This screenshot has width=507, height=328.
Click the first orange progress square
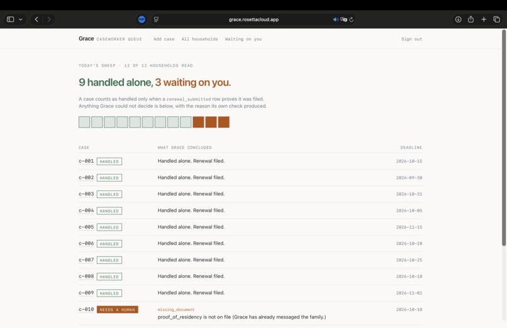[x=198, y=122]
